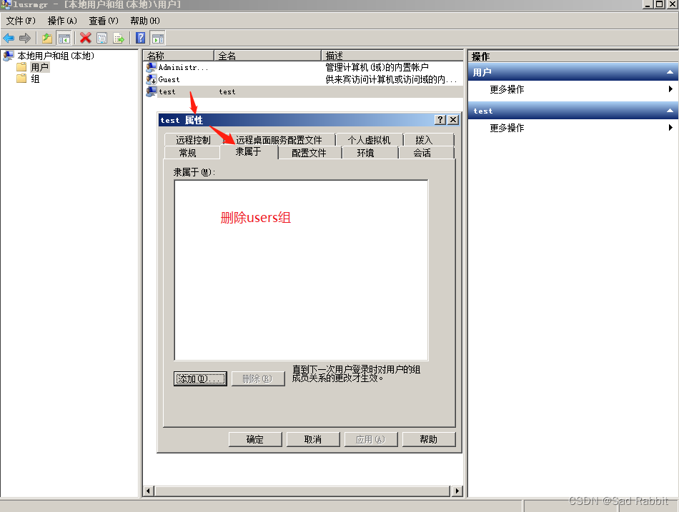Switch to the 远程桌面服务配置文件 tab

tap(279, 140)
